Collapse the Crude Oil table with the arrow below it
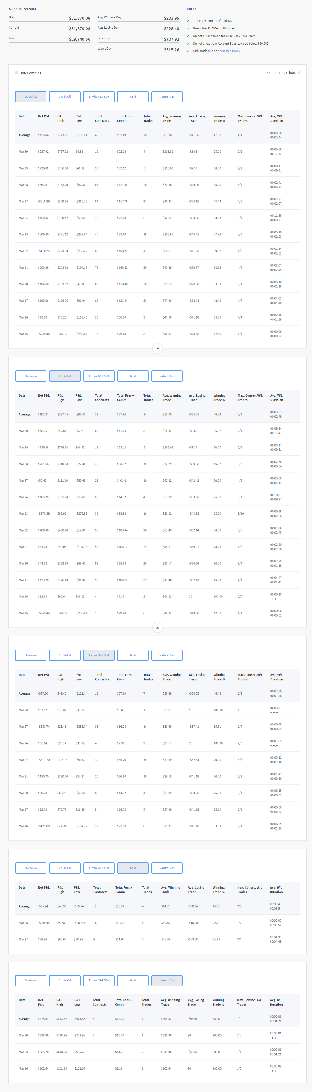This screenshot has width=312, height=1092. point(157,628)
